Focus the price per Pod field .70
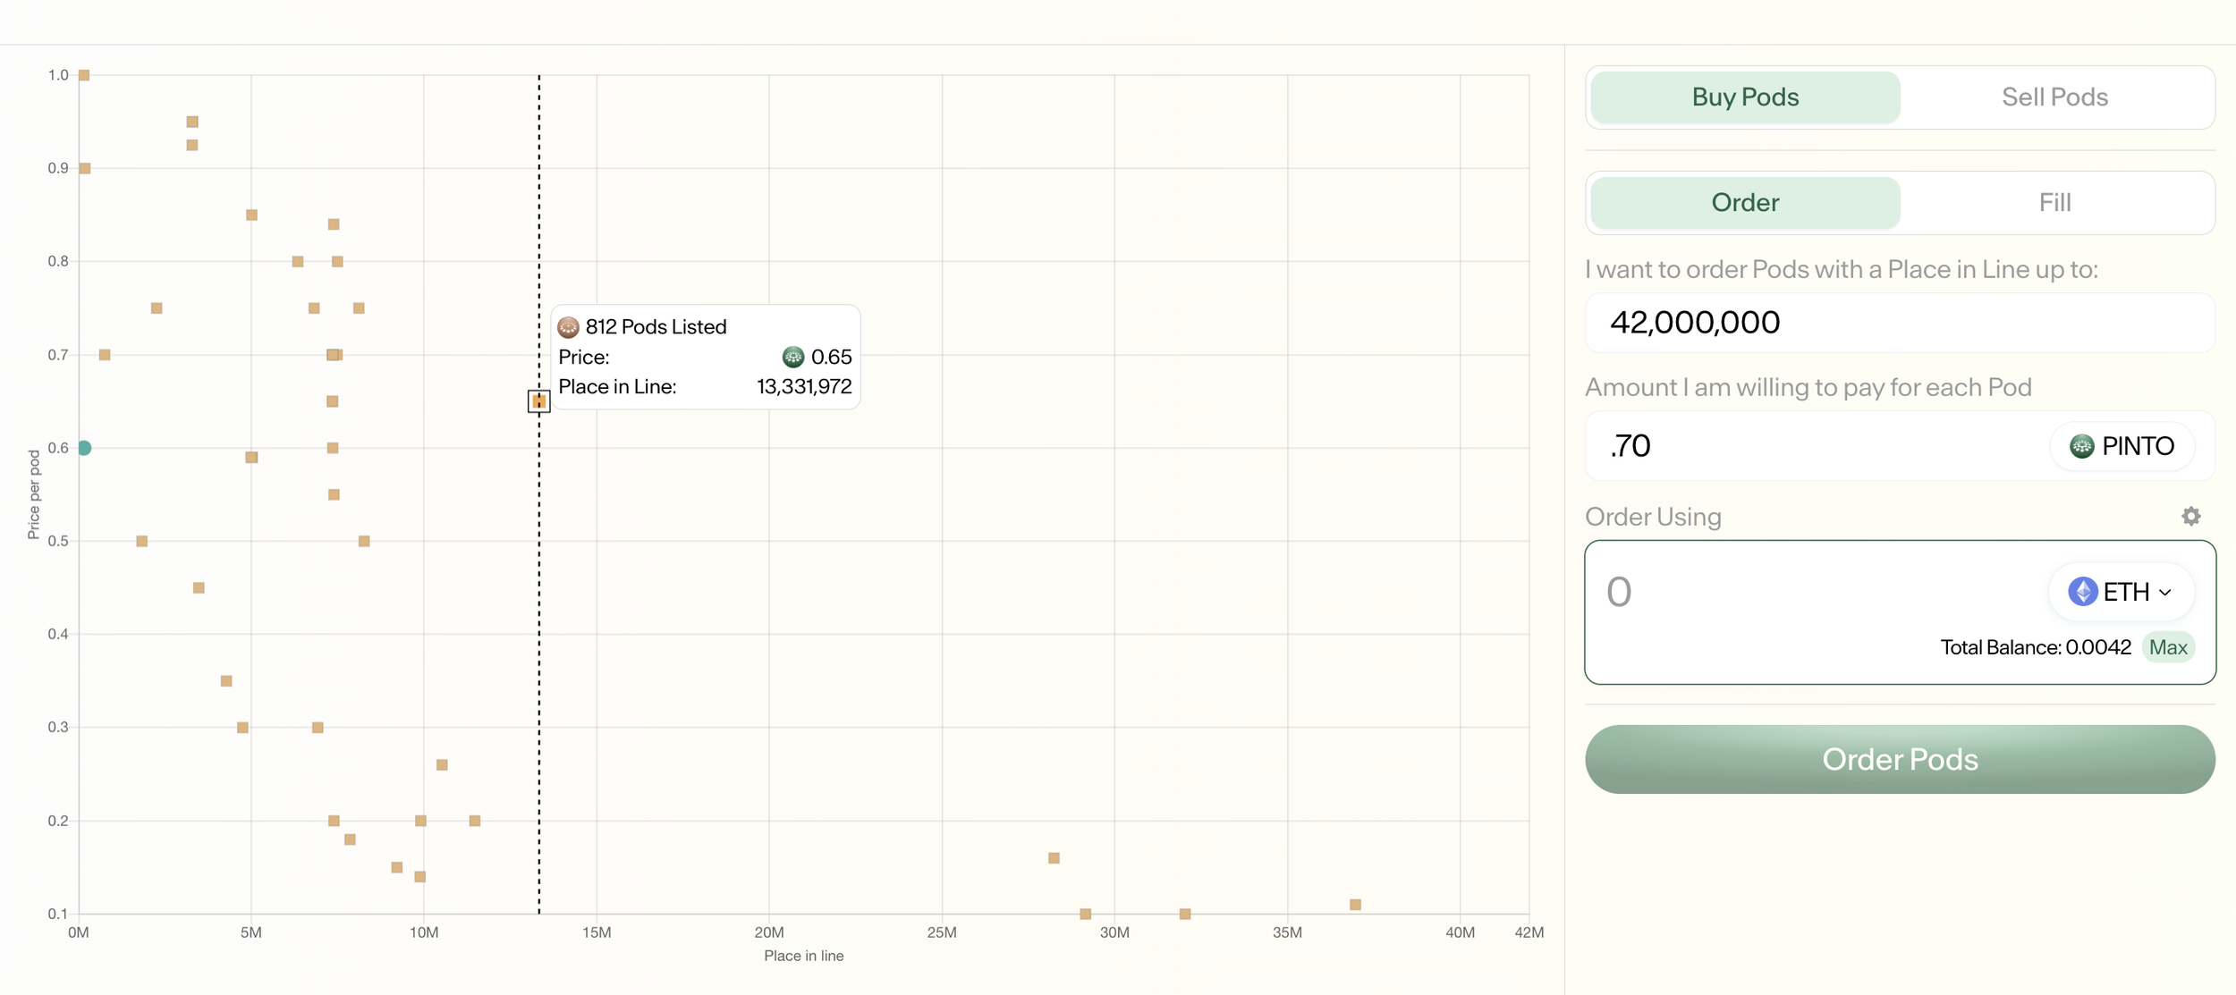This screenshot has width=2236, height=995. click(x=1816, y=446)
